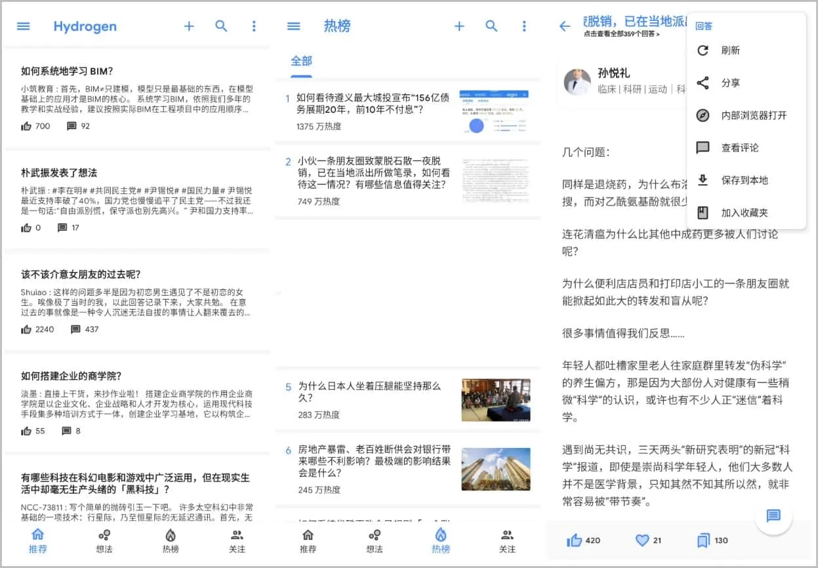
Task: Open the three-dot overflow menu in Hydrogen
Action: (254, 26)
